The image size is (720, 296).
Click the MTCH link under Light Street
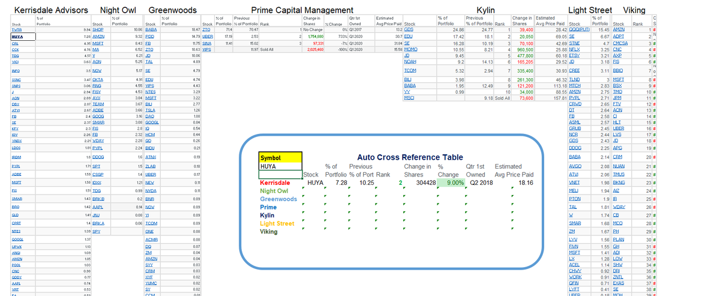pyautogui.click(x=574, y=86)
